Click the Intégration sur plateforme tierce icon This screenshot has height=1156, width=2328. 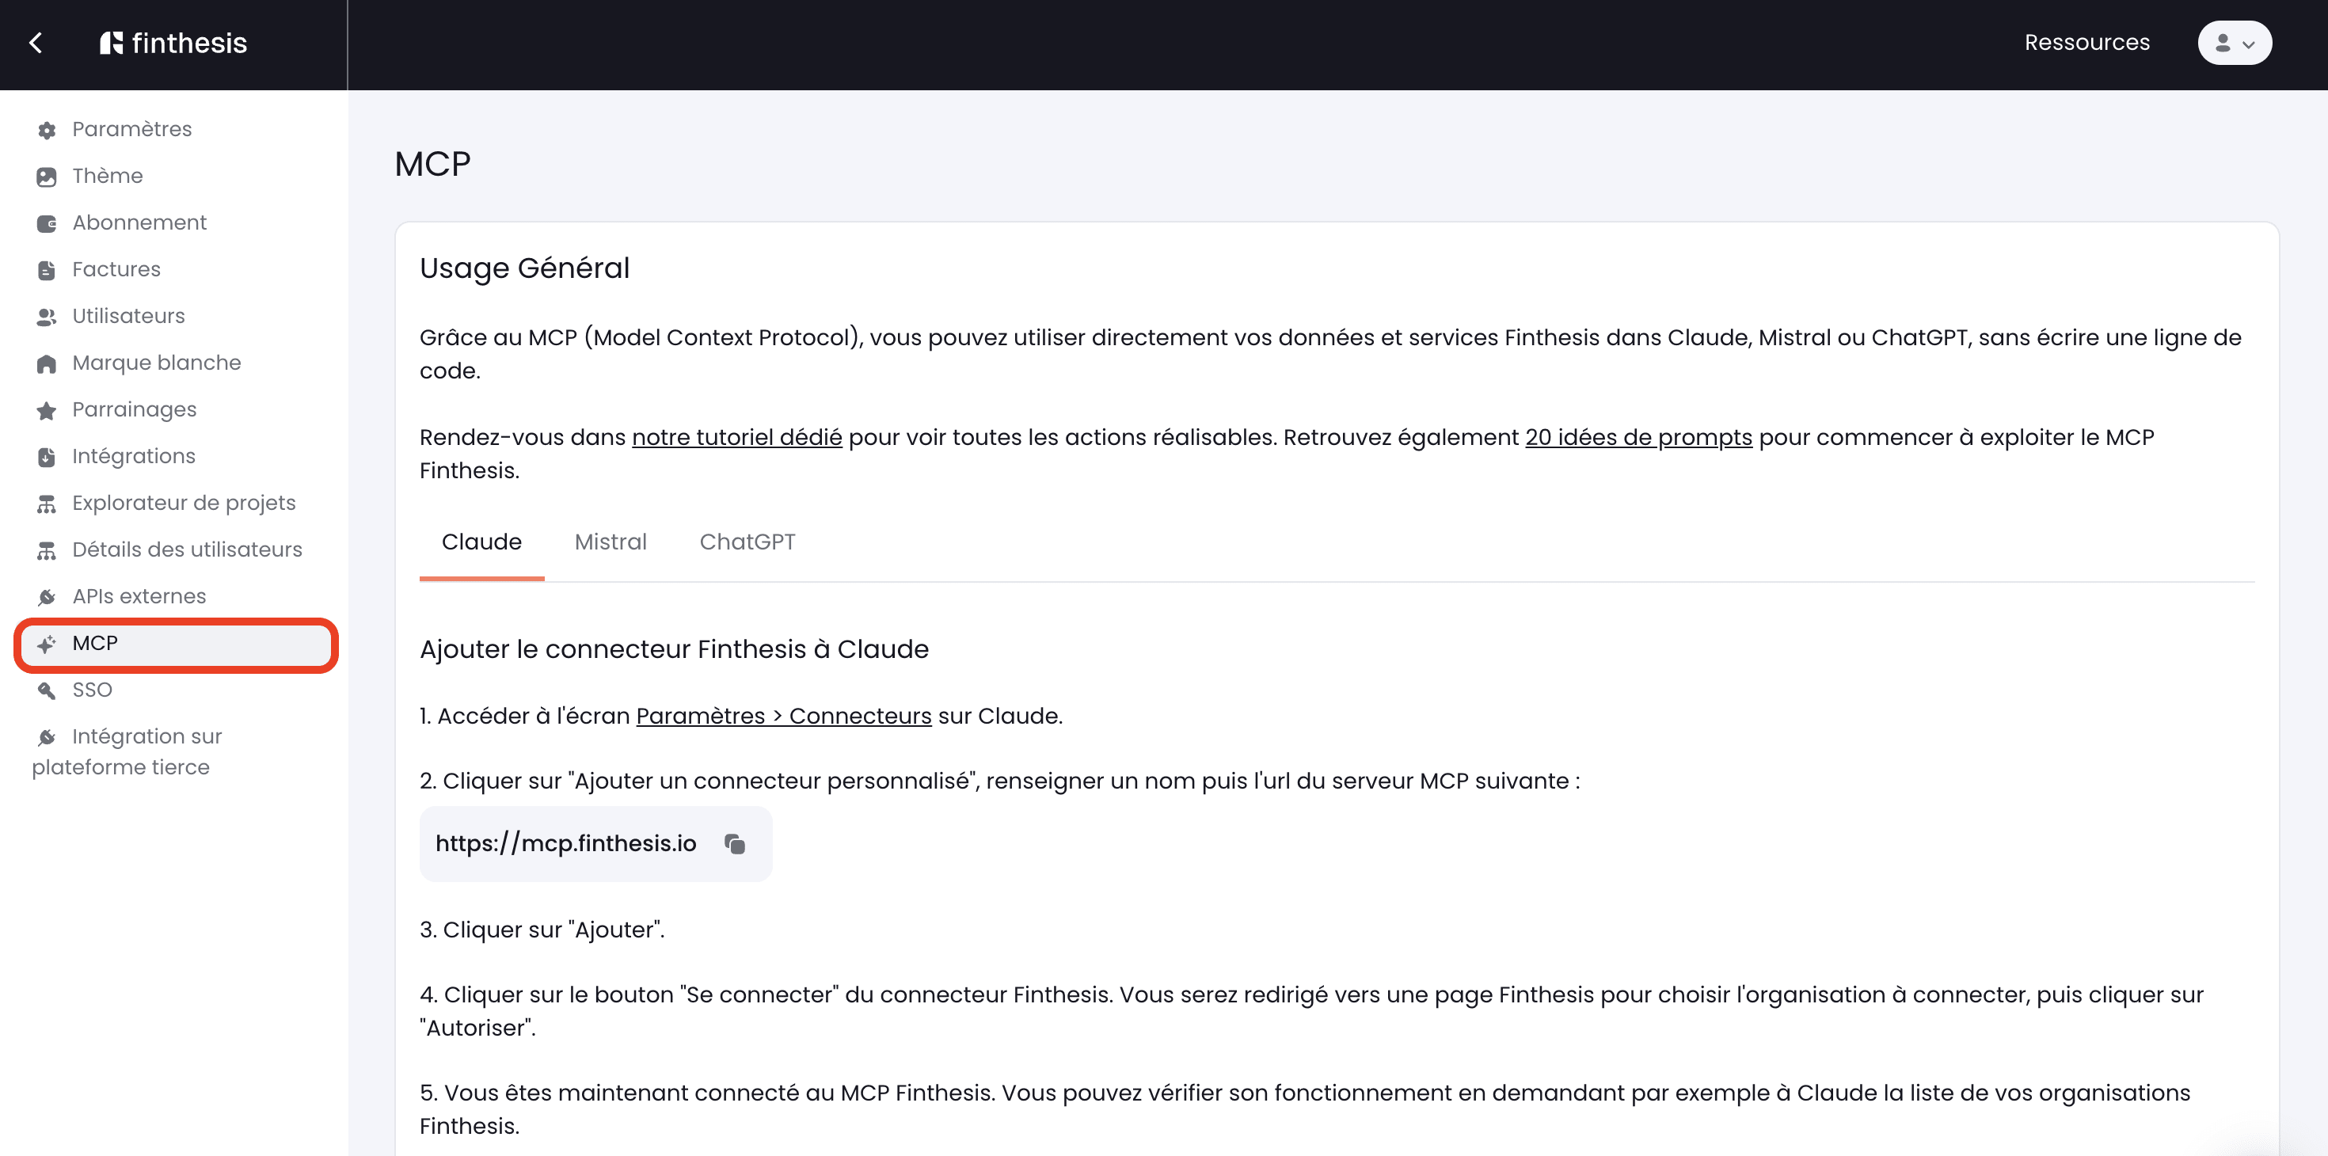tap(47, 737)
